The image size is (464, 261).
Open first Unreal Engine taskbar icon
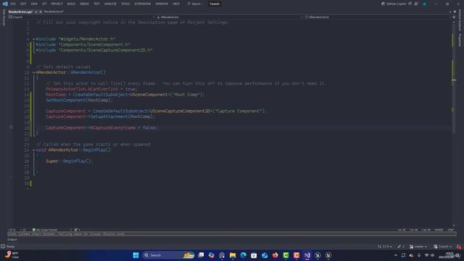point(318,255)
